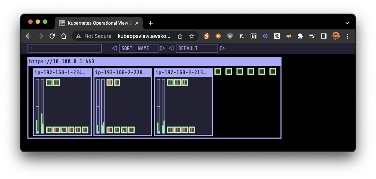Click the DEFAULT theme selector box
This screenshot has height=179, width=376.
click(197, 48)
